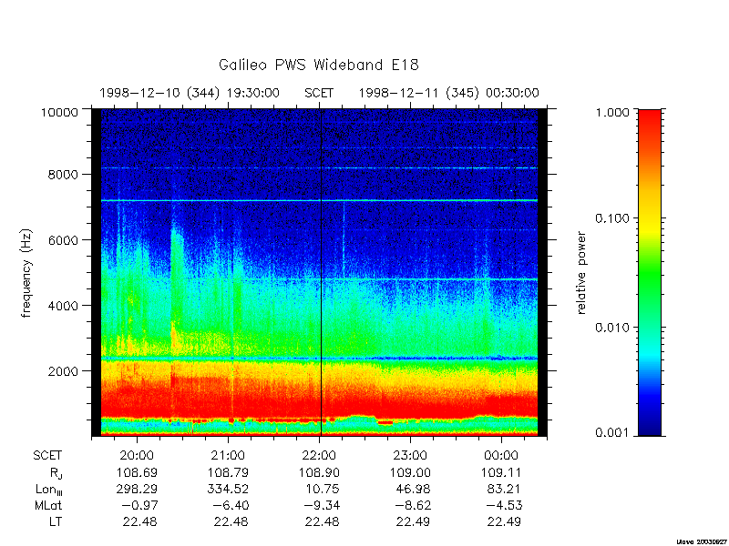729x546 pixels.
Task: Click the LT value 22.48 under 22:00
Action: 323,521
